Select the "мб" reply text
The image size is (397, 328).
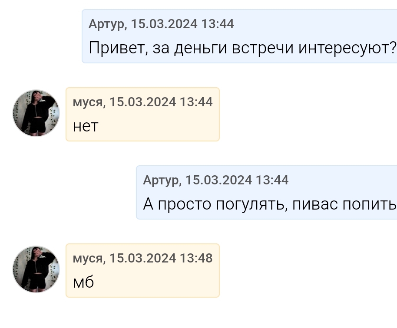[x=83, y=282]
